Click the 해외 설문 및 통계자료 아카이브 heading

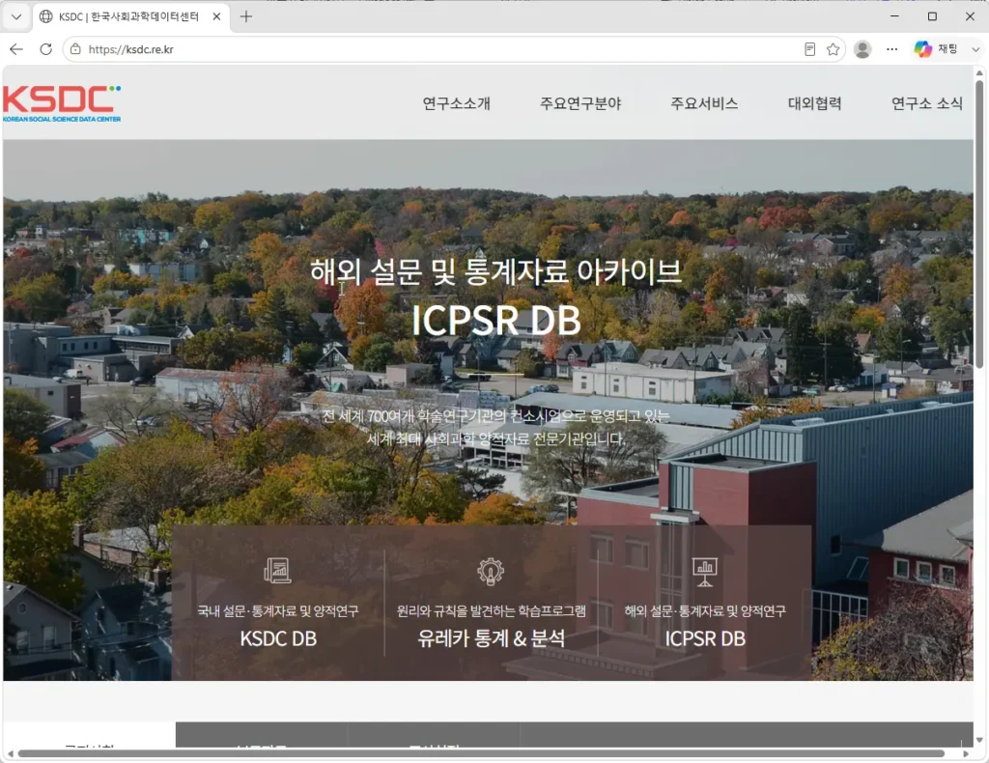pos(495,271)
